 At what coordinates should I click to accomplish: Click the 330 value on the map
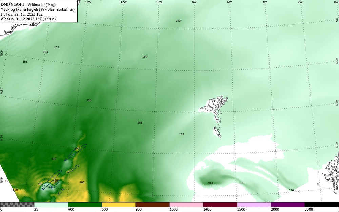(88, 100)
